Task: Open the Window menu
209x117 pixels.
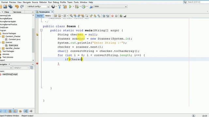Action: (84, 2)
